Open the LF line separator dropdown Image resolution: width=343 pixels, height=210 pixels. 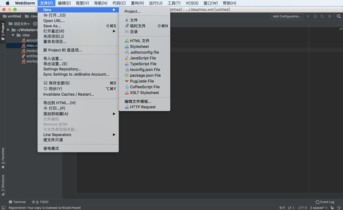click(x=291, y=208)
